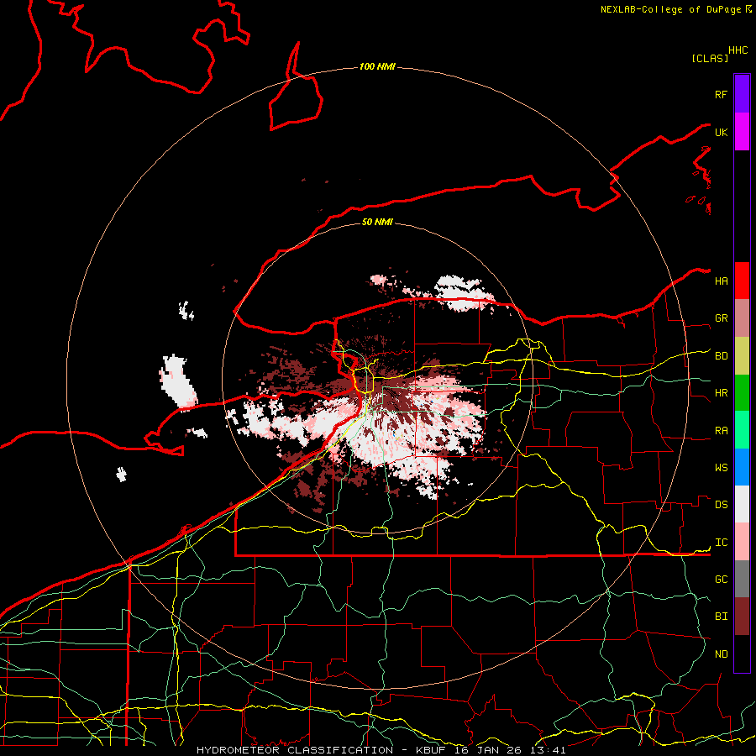This screenshot has width=756, height=756.
Task: Click the BD legend label
Action: point(721,356)
